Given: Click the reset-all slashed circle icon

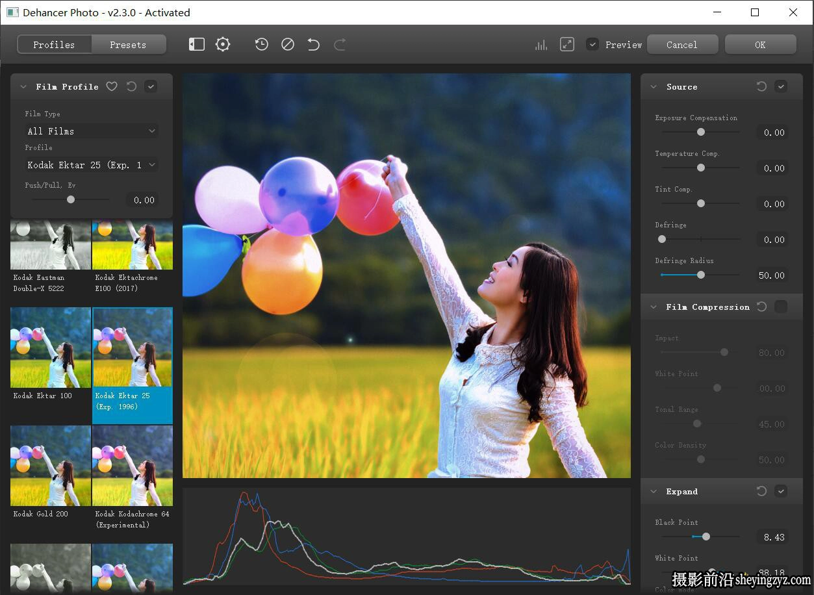Looking at the screenshot, I should (288, 44).
